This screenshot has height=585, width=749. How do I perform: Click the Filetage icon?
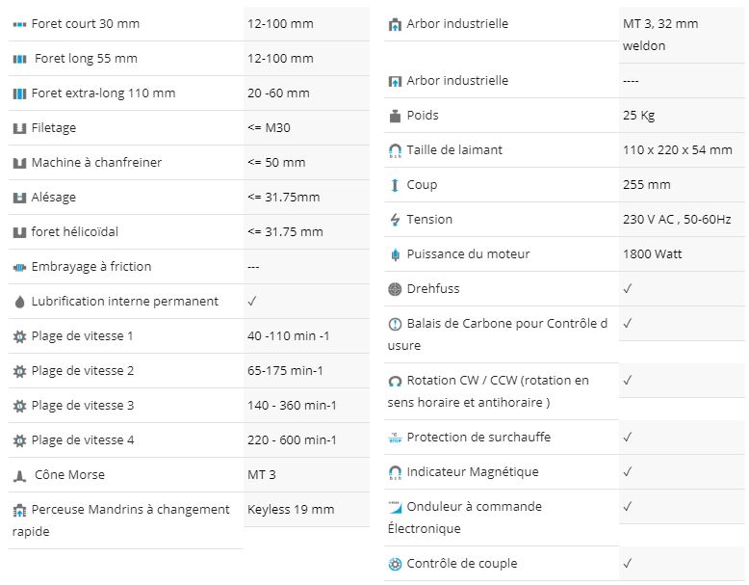tap(19, 129)
